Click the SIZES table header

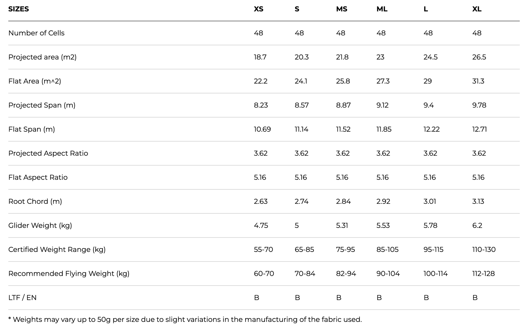[x=19, y=9]
